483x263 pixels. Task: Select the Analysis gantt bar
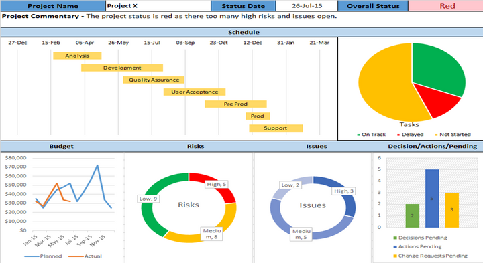[x=77, y=56]
